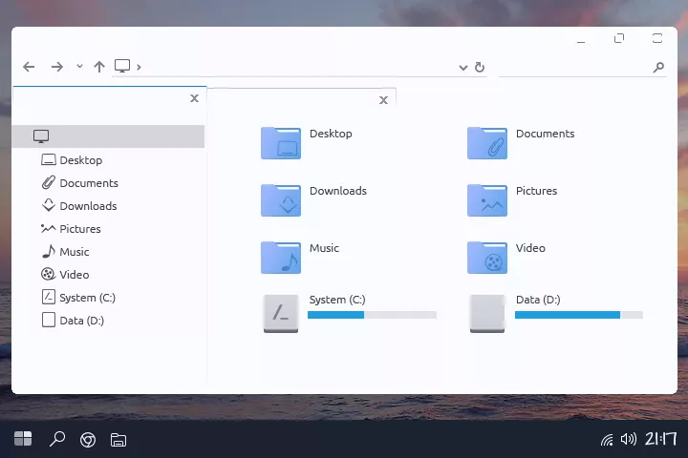The image size is (688, 458).
Task: Go up one folder level
Action: pyautogui.click(x=99, y=67)
